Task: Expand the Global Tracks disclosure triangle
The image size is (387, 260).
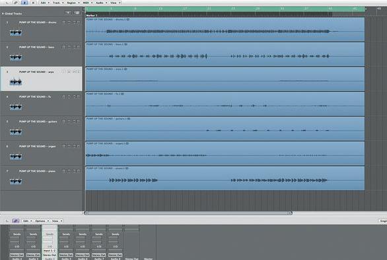Action: (x=3, y=14)
